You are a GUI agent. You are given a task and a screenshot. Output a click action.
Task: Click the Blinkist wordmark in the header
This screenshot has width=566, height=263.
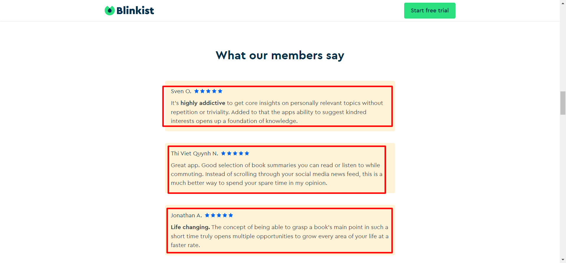point(135,11)
